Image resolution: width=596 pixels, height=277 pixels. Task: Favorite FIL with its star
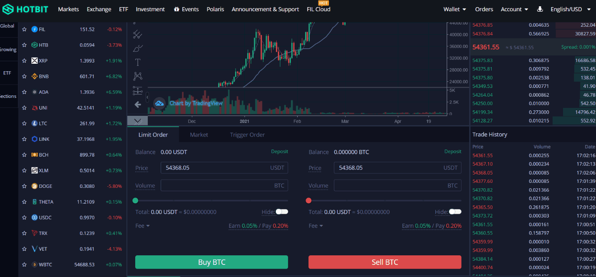24,30
